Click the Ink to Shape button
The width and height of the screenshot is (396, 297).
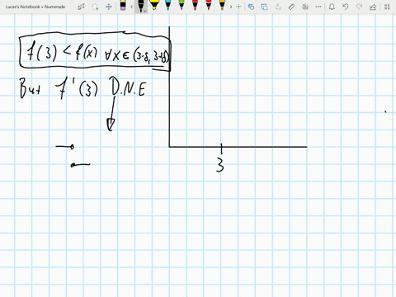[264, 7]
